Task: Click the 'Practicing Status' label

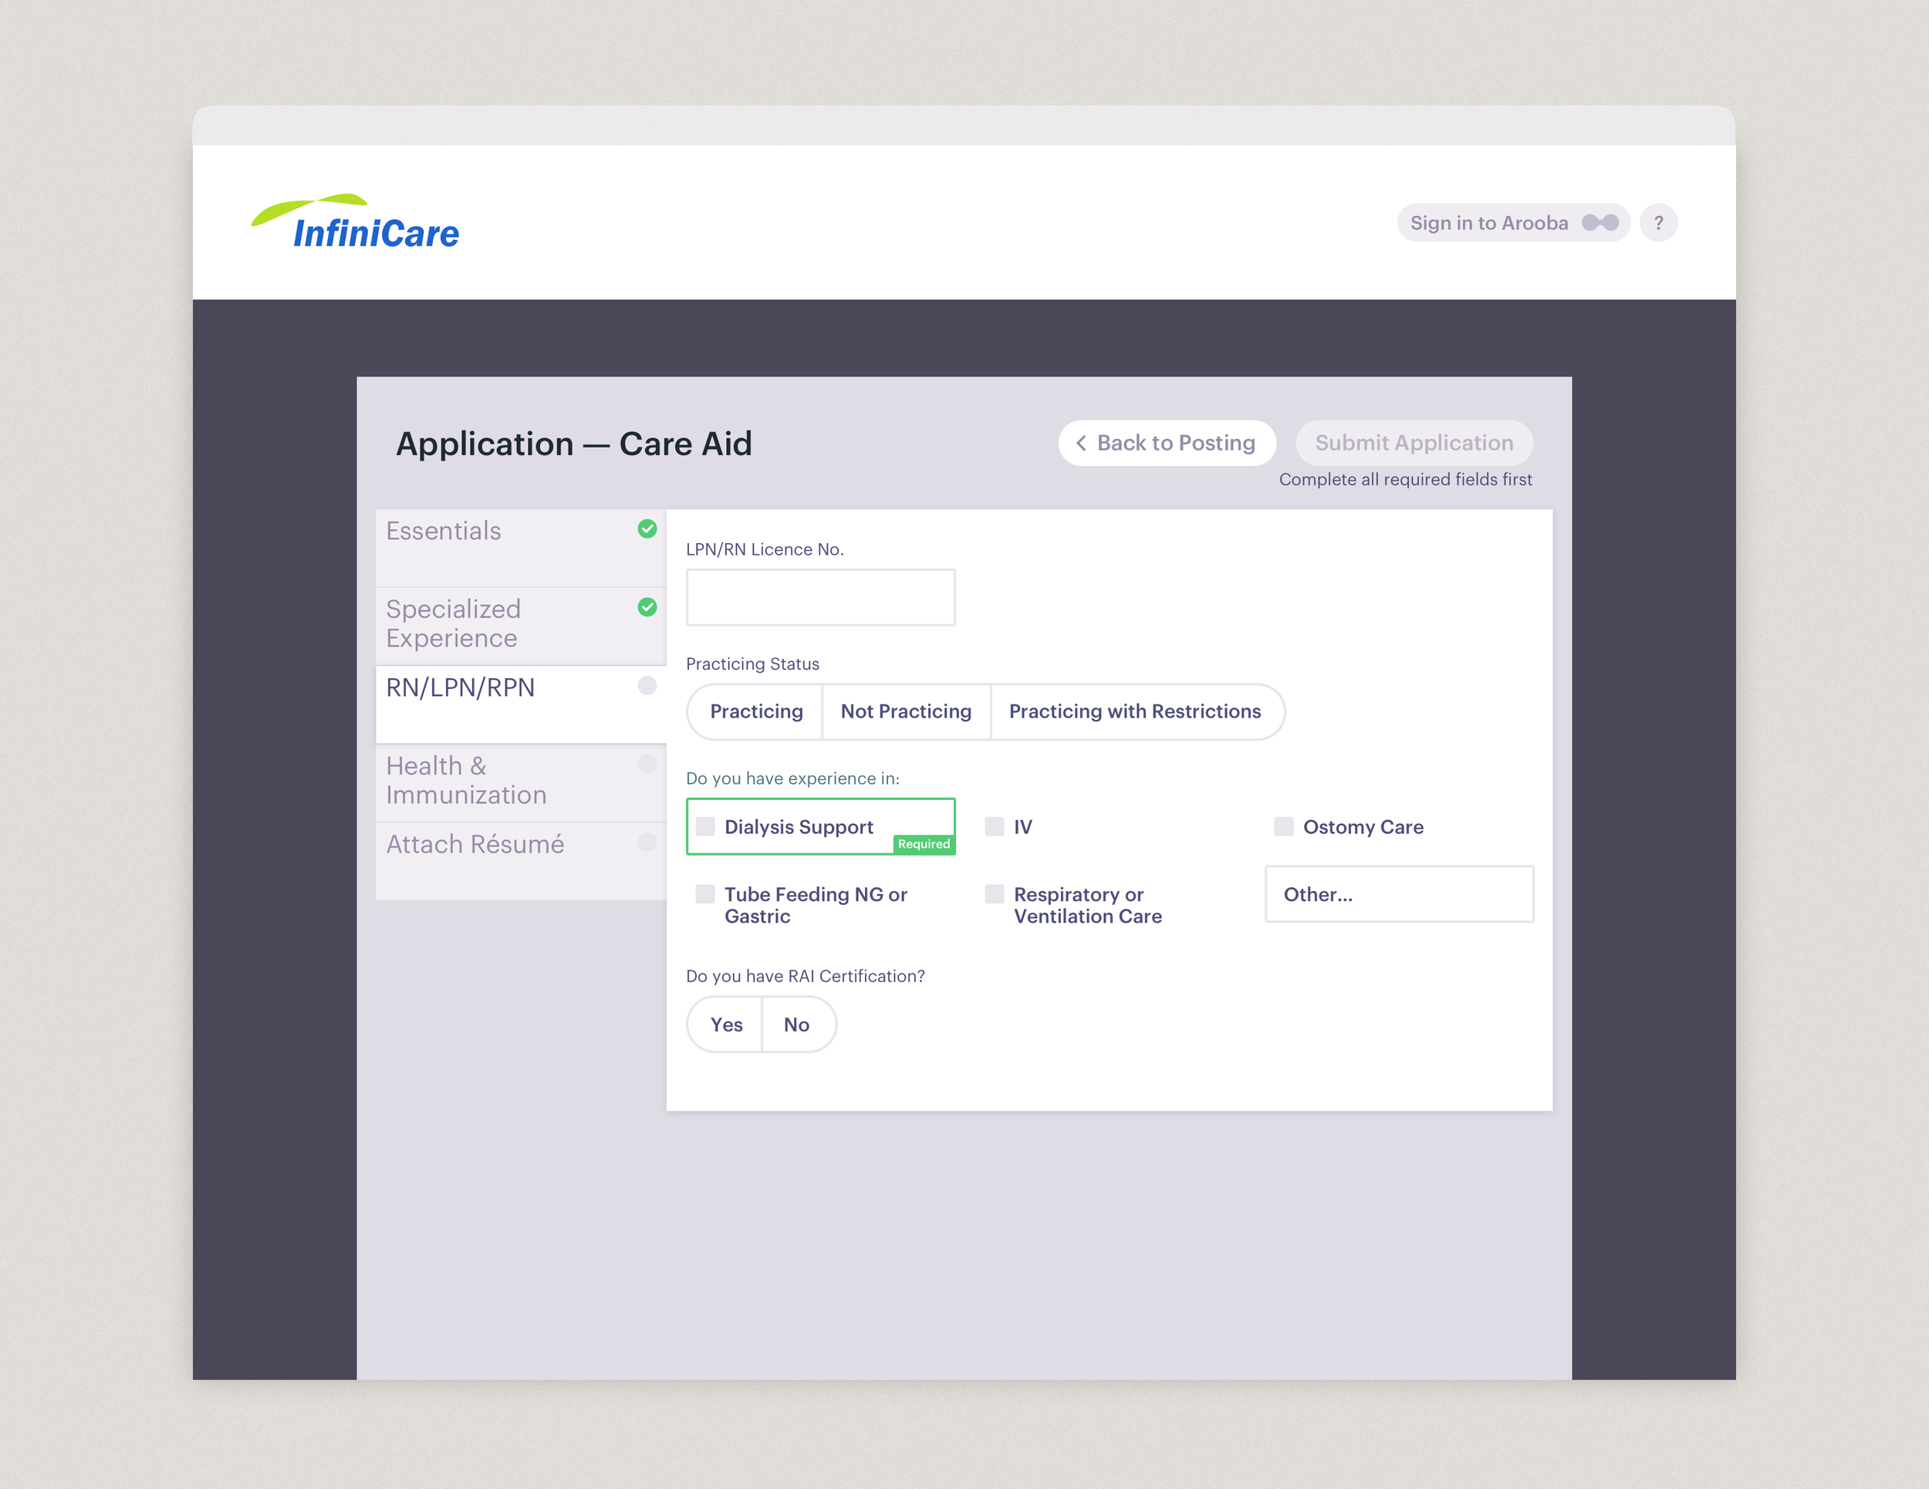Action: (752, 663)
